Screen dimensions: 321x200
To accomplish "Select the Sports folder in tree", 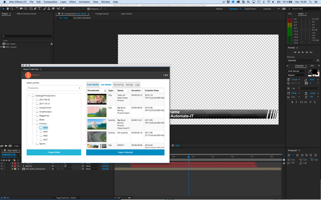I will pyautogui.click(x=42, y=144).
